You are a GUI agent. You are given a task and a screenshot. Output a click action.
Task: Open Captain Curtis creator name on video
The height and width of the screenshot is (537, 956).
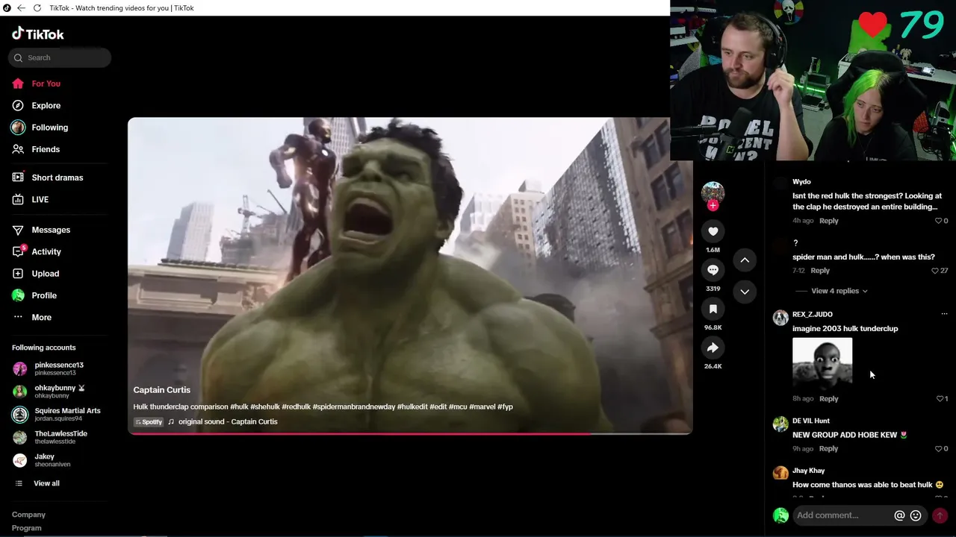[x=162, y=390]
